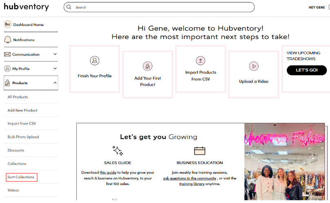
Task: Go to Bulk Photo Upload
Action: [x=23, y=137]
